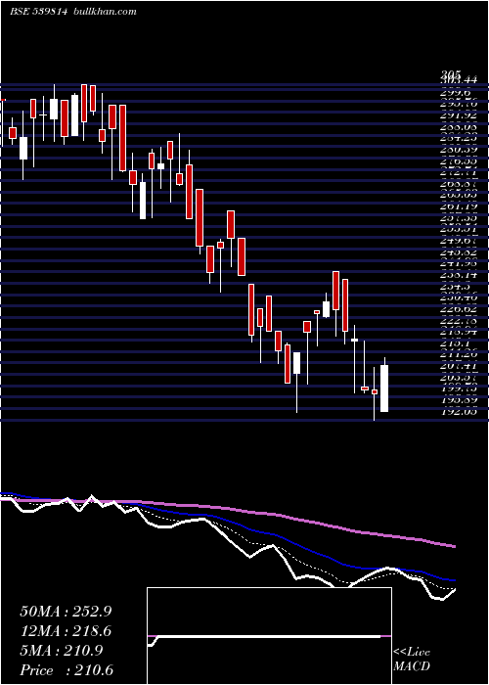Click the Price : 210.6 value

[x=67, y=670]
